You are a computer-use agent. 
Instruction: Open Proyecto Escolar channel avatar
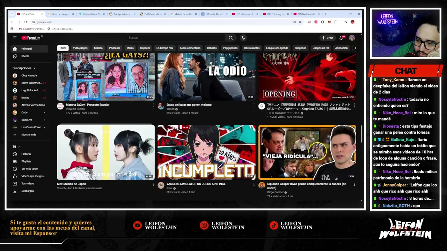tap(60, 106)
